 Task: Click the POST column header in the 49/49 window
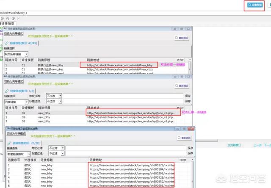pyautogui.click(x=180, y=60)
